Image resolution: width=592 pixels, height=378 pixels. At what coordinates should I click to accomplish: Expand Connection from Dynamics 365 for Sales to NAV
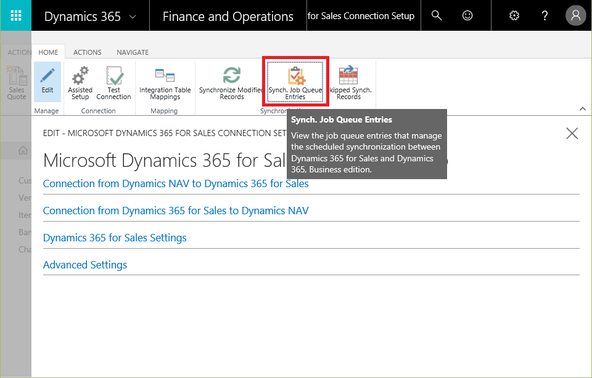point(176,211)
